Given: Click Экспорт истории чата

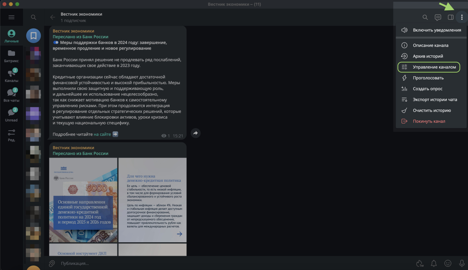Looking at the screenshot, I should [x=431, y=100].
